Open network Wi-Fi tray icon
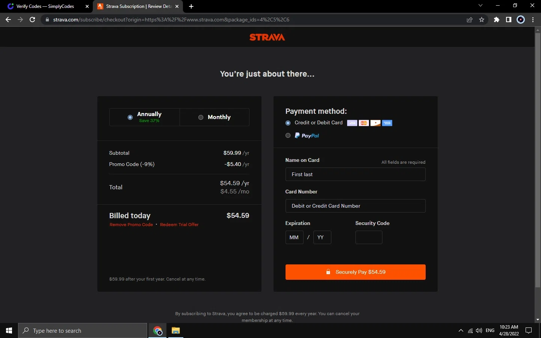Screen dimensions: 541x338 [470, 330]
